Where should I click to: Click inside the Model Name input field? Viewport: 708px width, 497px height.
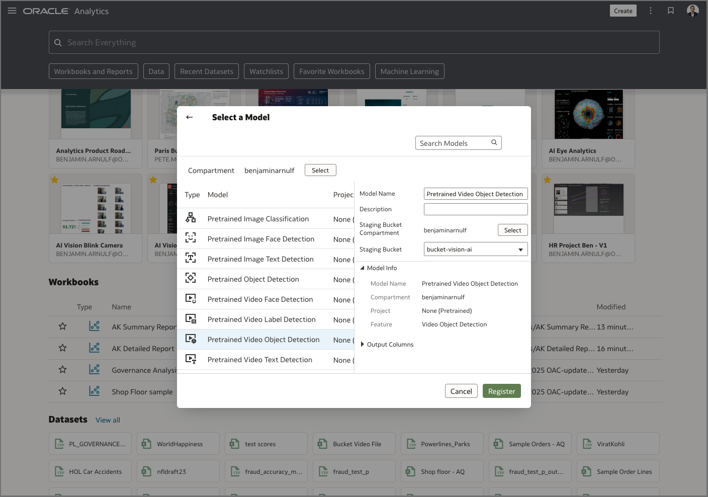[x=475, y=194]
